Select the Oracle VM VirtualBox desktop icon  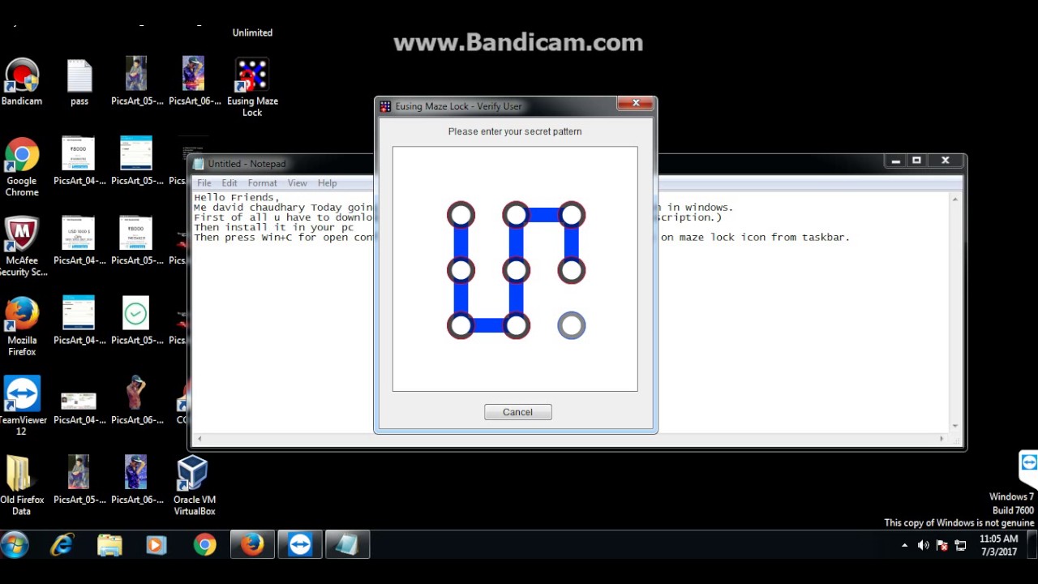point(194,485)
